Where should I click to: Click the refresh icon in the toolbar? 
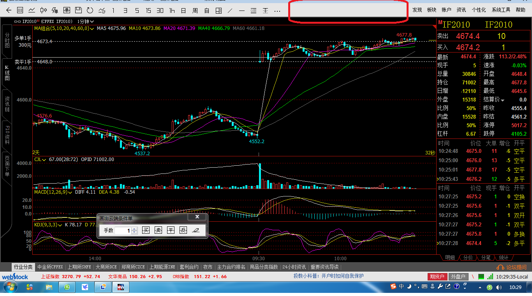(90, 11)
